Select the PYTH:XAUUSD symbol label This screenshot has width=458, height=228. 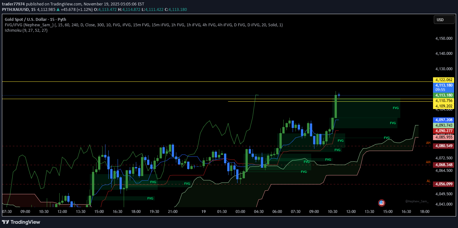click(x=16, y=10)
